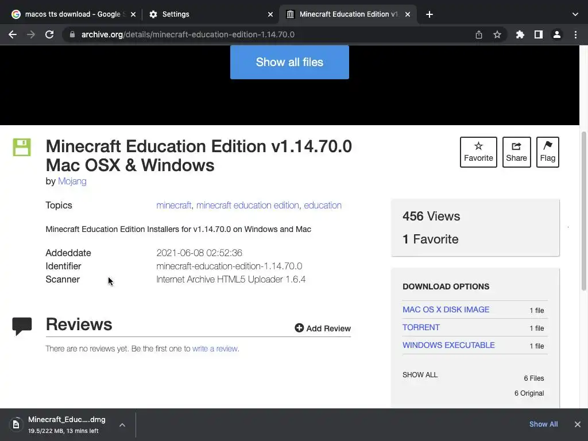Close the macos tts download Google tab

pos(133,14)
